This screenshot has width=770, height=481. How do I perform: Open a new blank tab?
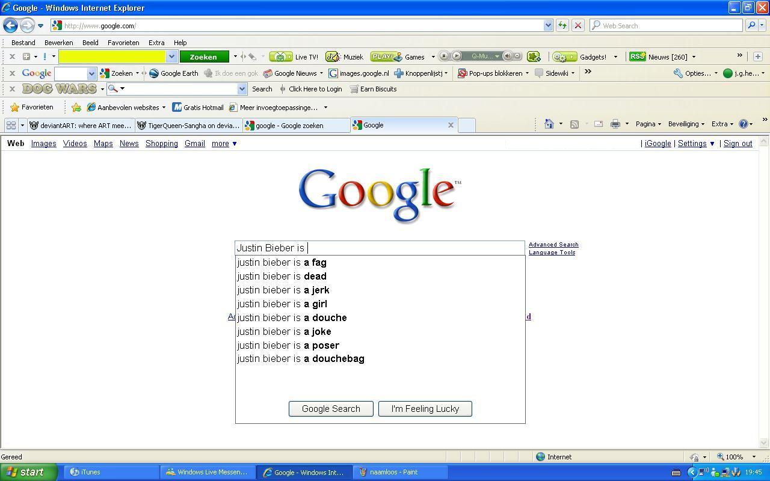click(x=466, y=125)
